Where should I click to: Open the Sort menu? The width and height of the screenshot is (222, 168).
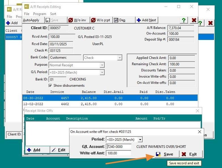click(53, 14)
